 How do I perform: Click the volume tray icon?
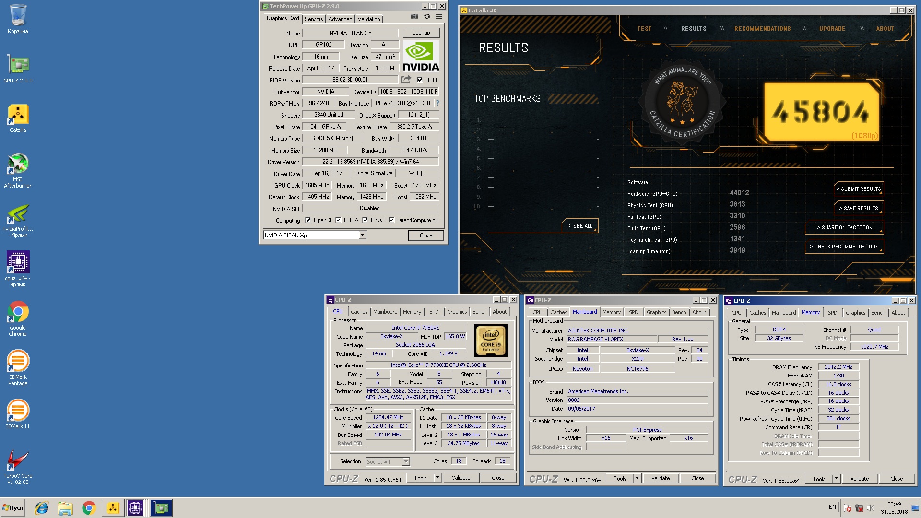click(871, 508)
